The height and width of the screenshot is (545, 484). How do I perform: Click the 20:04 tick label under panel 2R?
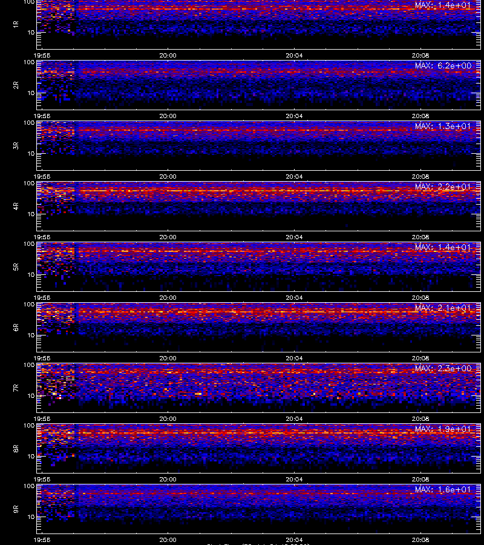point(294,116)
